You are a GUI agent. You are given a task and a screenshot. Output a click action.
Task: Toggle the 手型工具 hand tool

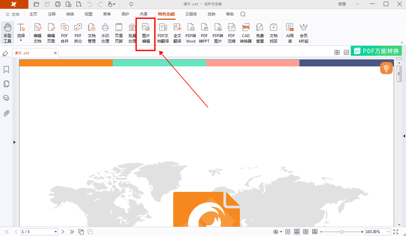click(7, 33)
